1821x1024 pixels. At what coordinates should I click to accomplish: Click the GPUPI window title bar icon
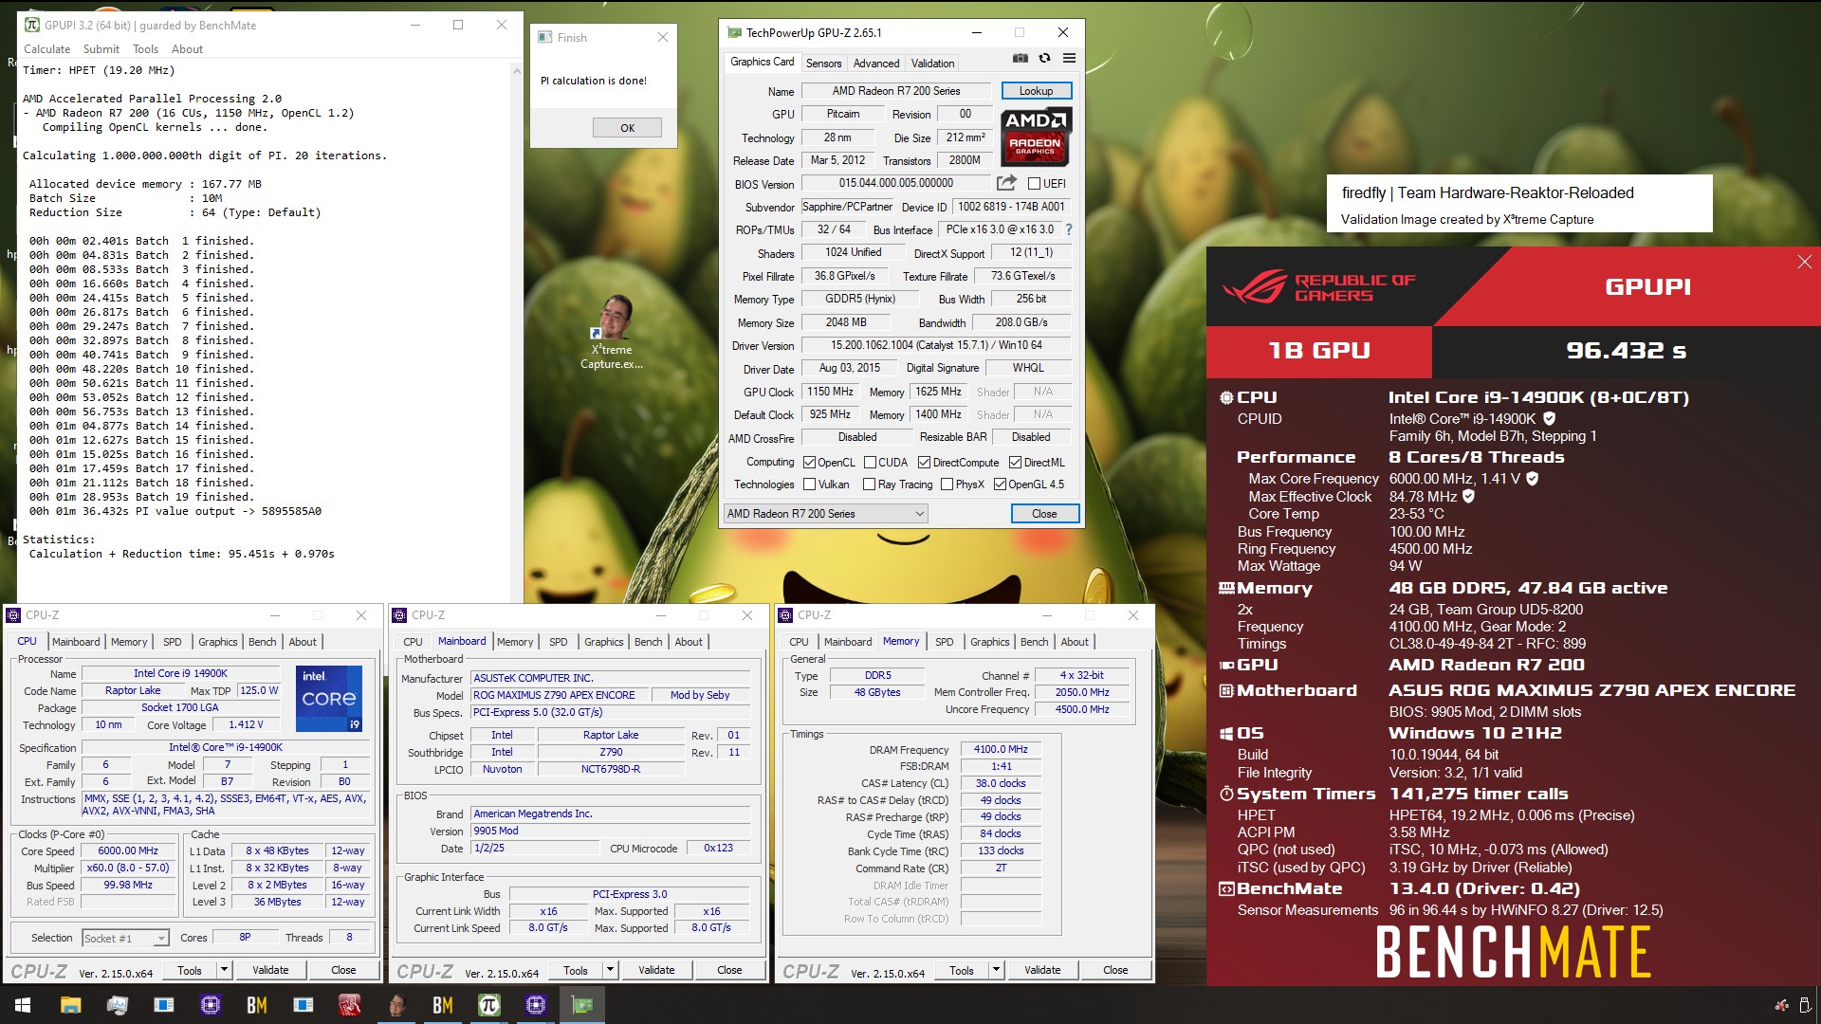click(32, 25)
